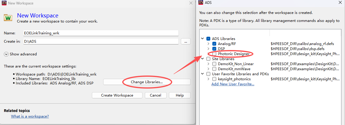Close the New Workspace dialog
345x125 pixels.
pyautogui.click(x=191, y=3)
